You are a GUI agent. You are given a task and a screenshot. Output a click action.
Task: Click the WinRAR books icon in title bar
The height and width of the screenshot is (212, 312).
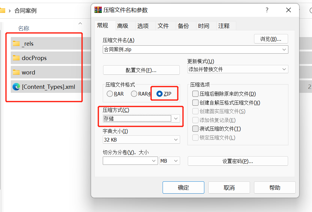(x=98, y=10)
